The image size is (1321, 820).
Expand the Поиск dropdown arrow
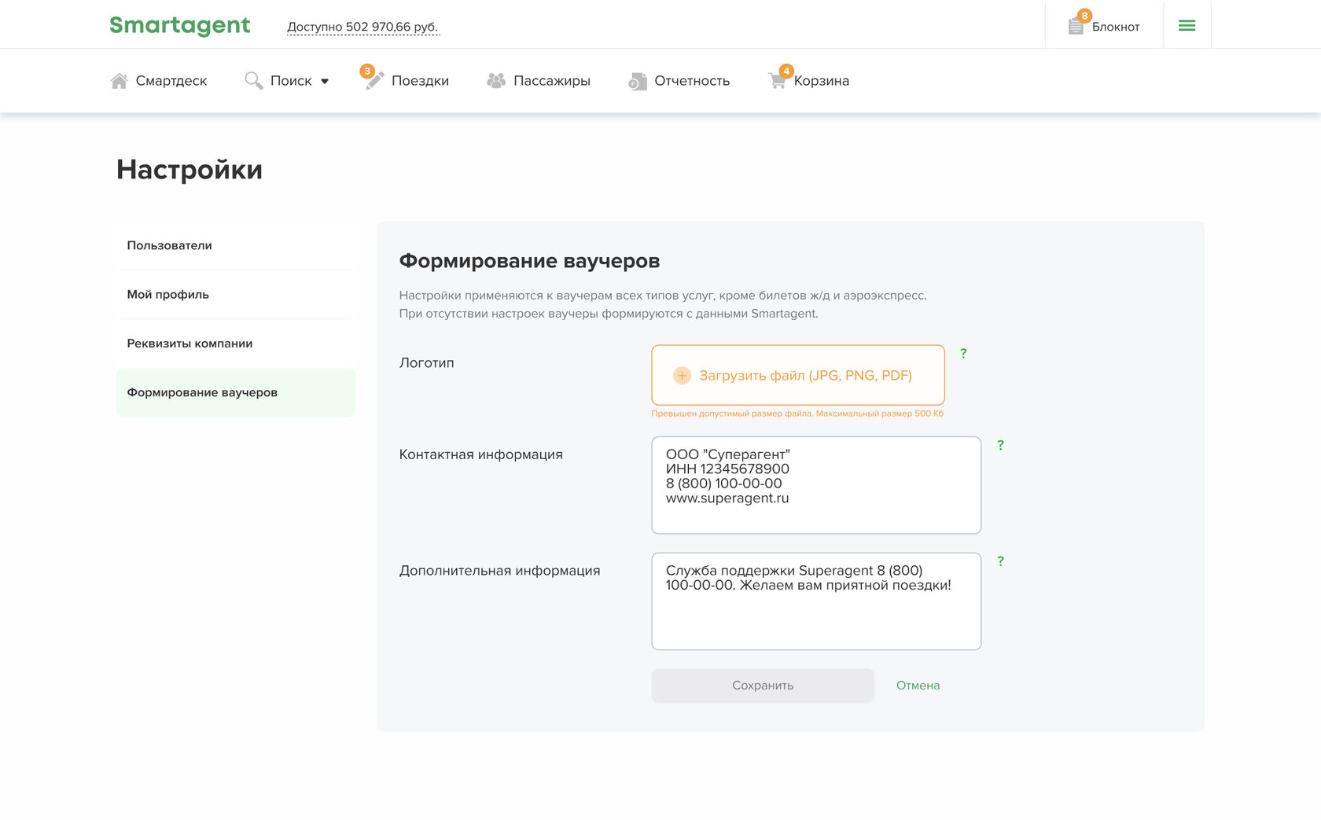(325, 81)
